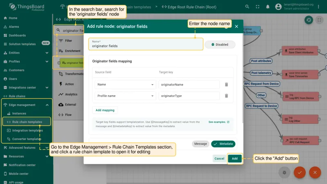This screenshot has width=327, height=184.
Task: Select the originator fields node in the palette
Action: [x=71, y=63]
